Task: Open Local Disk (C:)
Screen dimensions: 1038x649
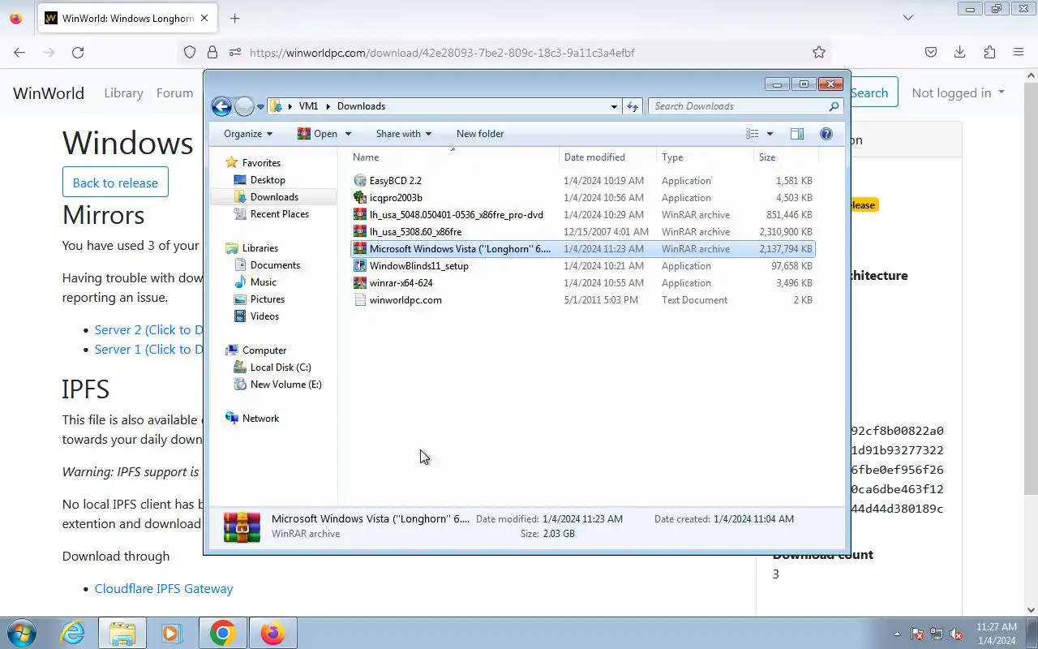Action: [x=281, y=367]
